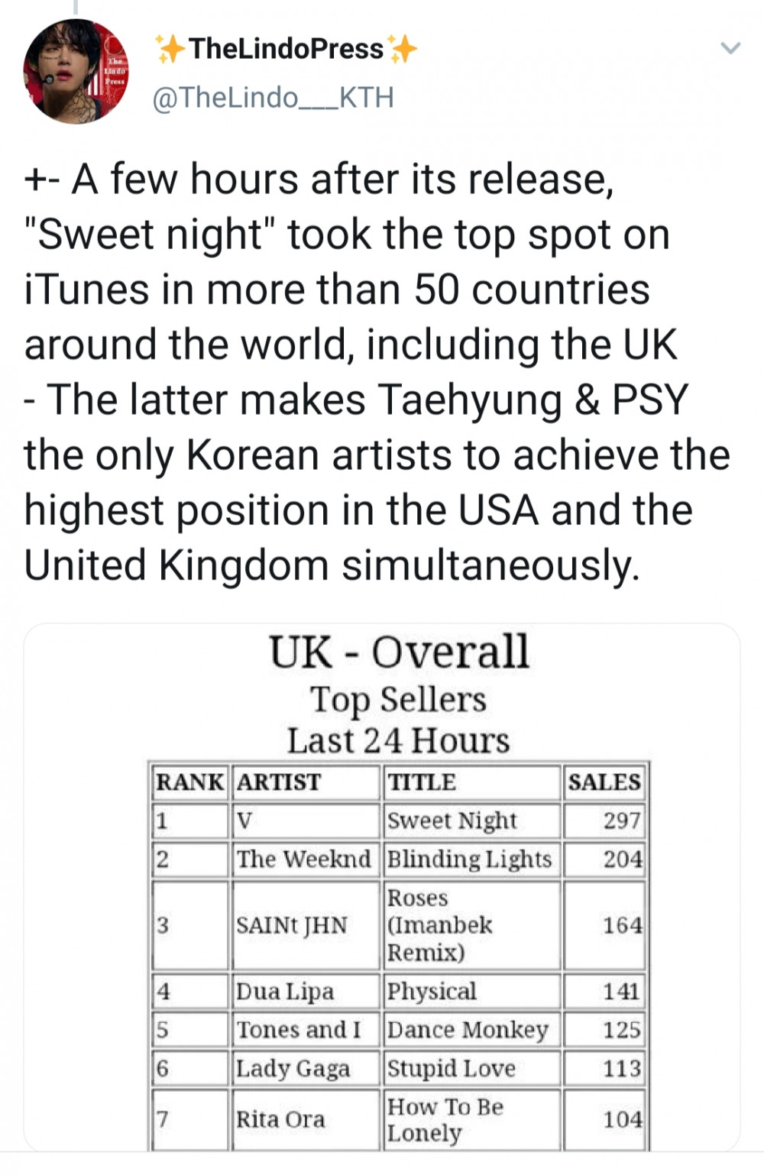Click the SALES column header
The image size is (764, 1175).
pyautogui.click(x=604, y=782)
